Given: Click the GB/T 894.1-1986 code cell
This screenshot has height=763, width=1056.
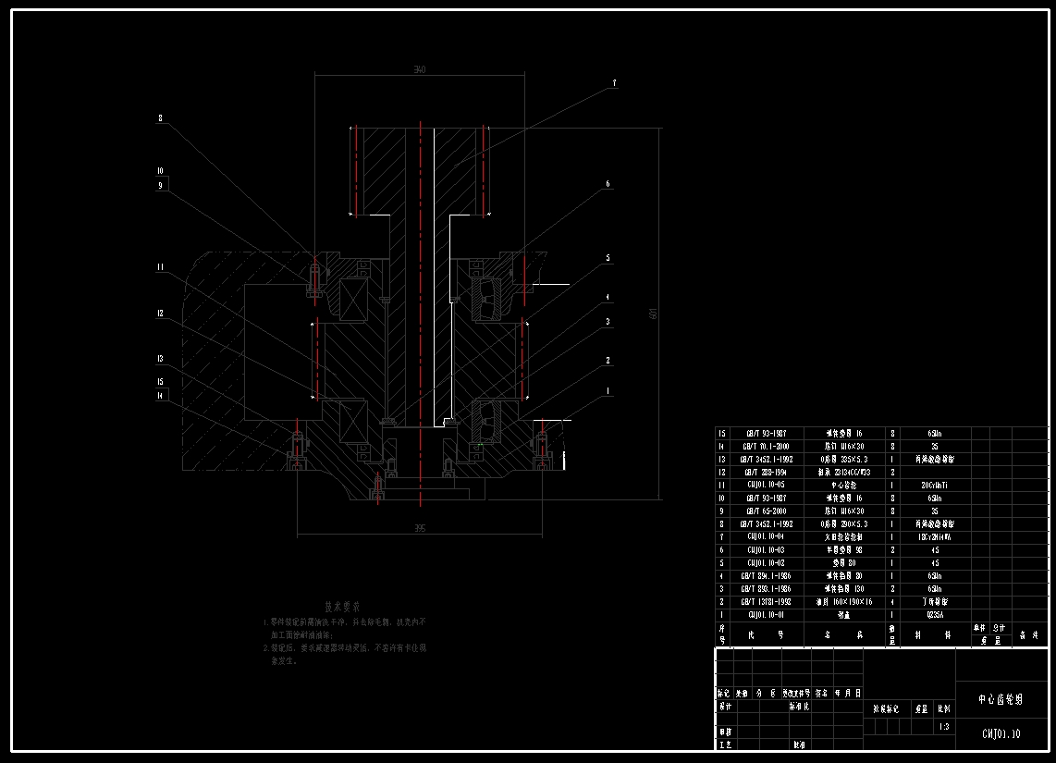Looking at the screenshot, I should tap(765, 576).
